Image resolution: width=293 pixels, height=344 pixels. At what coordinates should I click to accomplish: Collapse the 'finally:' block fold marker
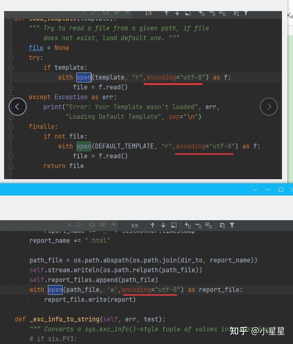click(11, 127)
